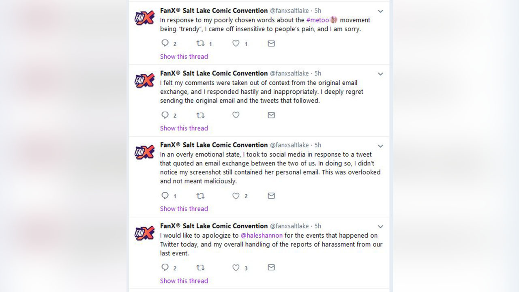Open the dropdown arrow on the #metoo tweet
The width and height of the screenshot is (519, 292).
click(380, 11)
